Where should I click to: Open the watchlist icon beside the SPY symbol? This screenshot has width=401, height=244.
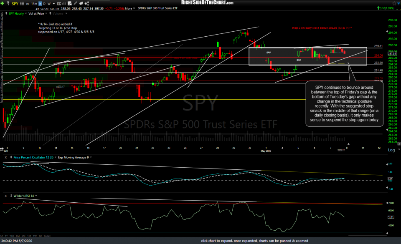pyautogui.click(x=22, y=3)
